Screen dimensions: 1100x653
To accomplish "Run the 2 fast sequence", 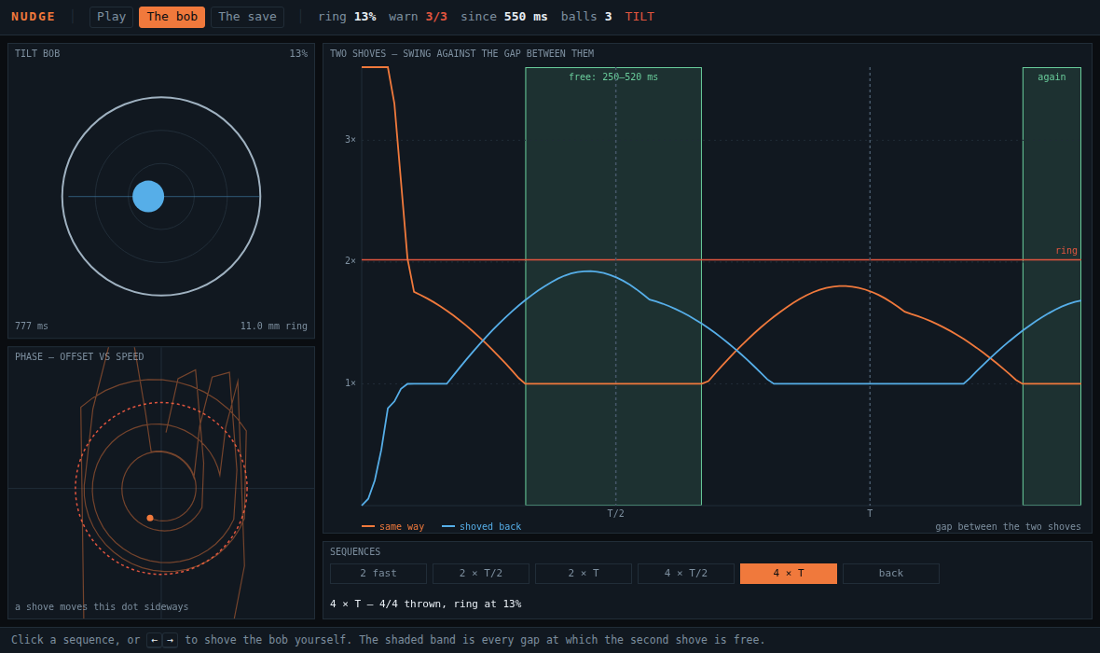I will (x=378, y=574).
